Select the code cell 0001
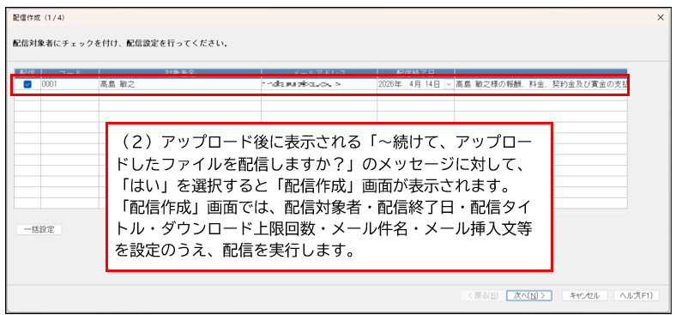The width and height of the screenshot is (676, 315). 69,85
